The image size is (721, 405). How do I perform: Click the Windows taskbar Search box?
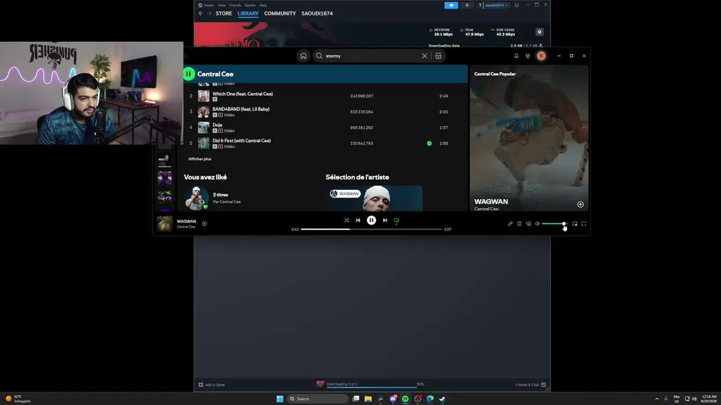coord(318,399)
